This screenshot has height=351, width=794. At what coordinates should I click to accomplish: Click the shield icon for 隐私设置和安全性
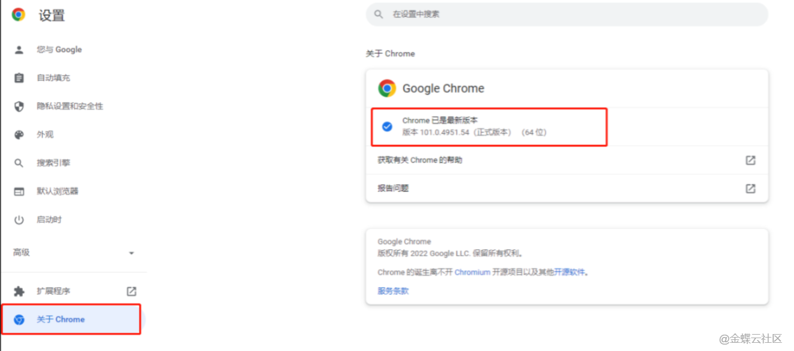pos(19,106)
